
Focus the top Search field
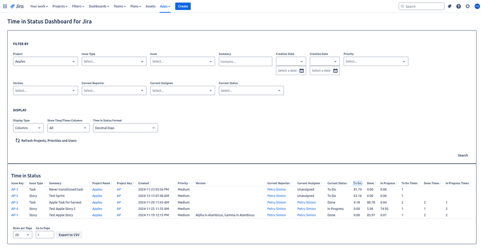[x=421, y=6]
